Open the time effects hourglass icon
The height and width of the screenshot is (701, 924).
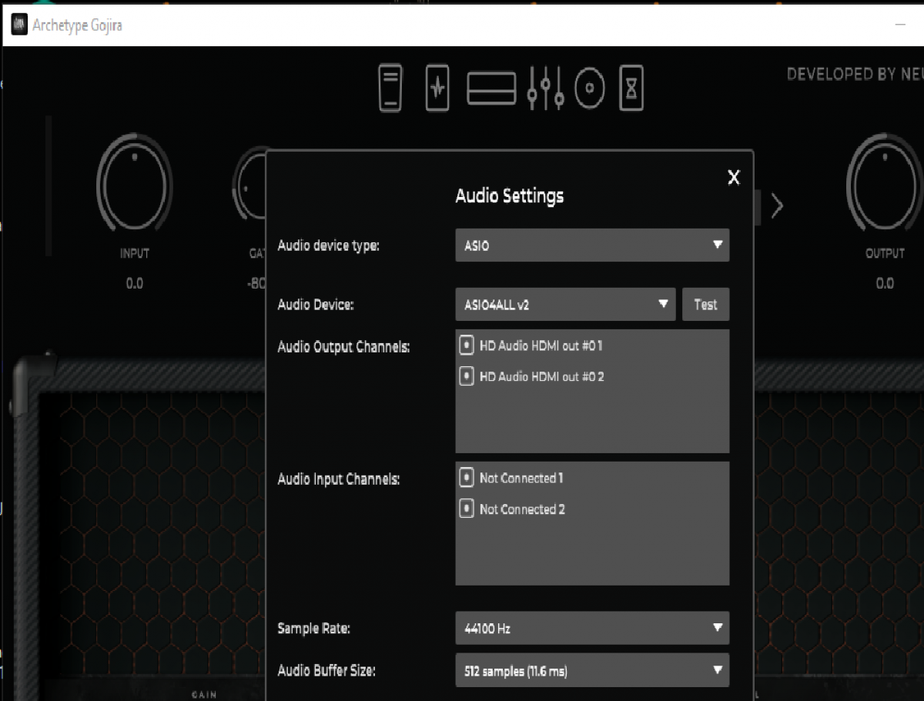[631, 88]
